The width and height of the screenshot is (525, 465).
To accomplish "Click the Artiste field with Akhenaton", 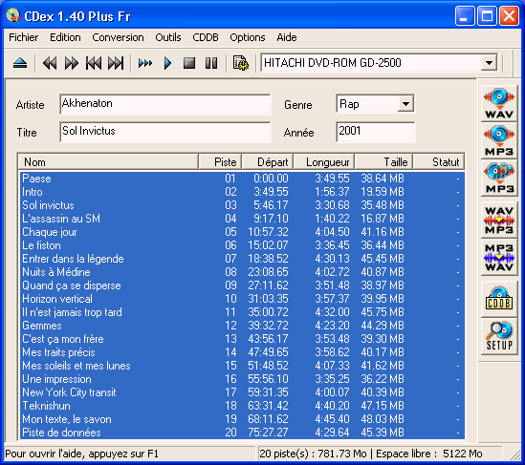I will 165,104.
